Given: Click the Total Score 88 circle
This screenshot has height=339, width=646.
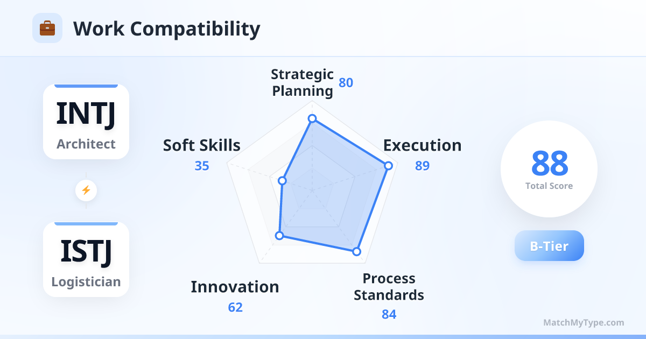Looking at the screenshot, I should tap(549, 169).
